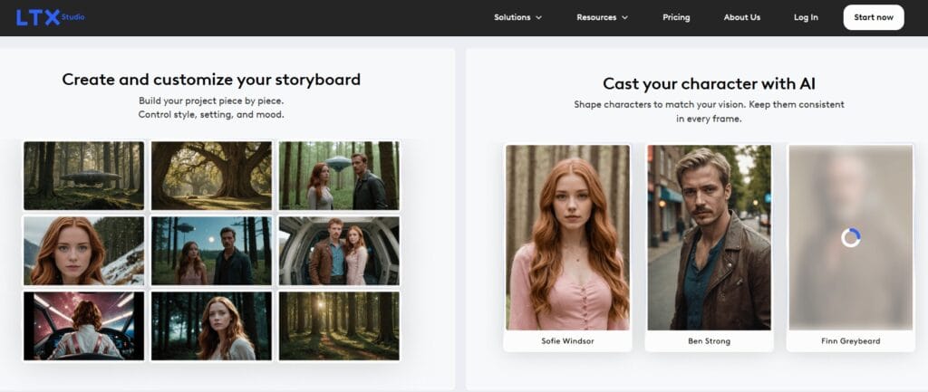The height and width of the screenshot is (392, 928).
Task: Select the cockpit pilot storyboard frame
Action: (83, 326)
